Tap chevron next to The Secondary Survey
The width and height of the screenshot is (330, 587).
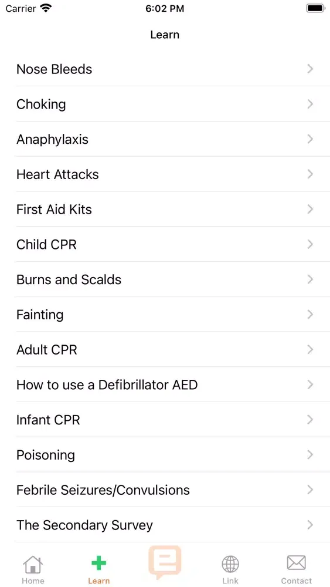pos(310,525)
